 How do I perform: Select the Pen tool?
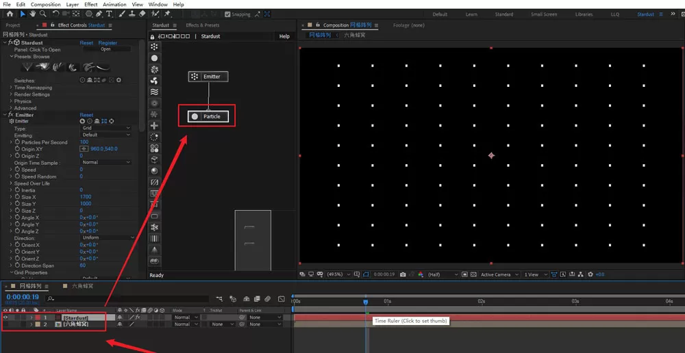(99, 14)
